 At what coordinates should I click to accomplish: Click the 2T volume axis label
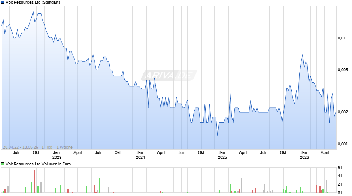point(340,184)
